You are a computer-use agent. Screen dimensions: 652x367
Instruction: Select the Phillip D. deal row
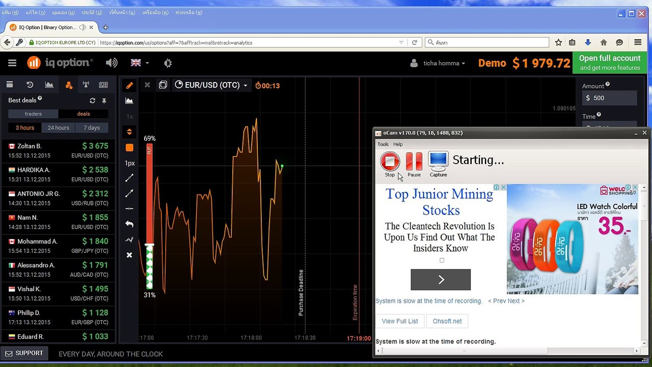58,317
